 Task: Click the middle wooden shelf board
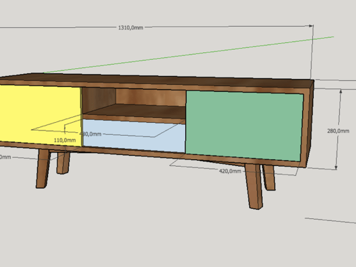coord(133,112)
